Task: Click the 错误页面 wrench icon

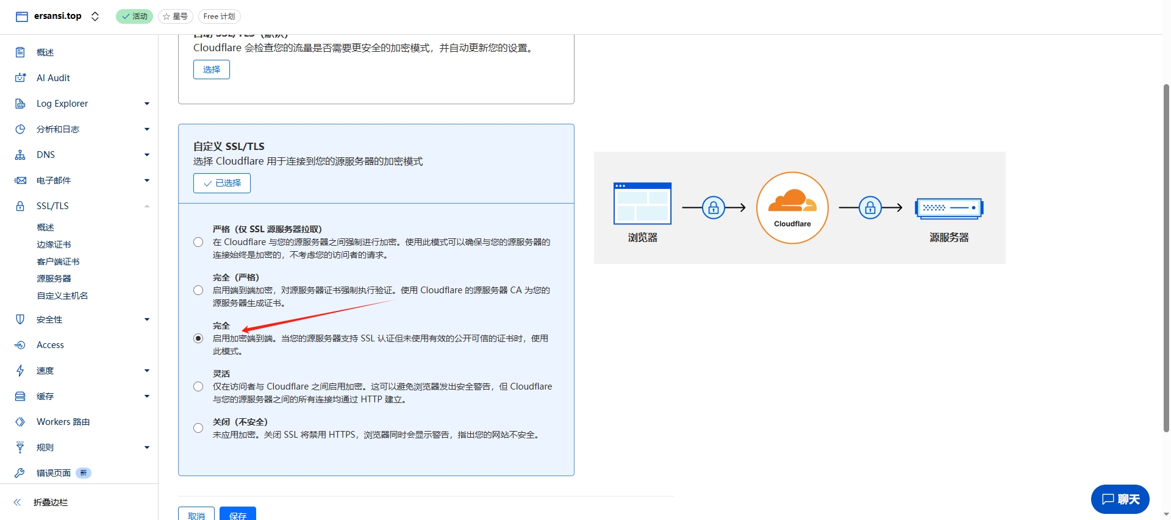Action: click(x=20, y=473)
